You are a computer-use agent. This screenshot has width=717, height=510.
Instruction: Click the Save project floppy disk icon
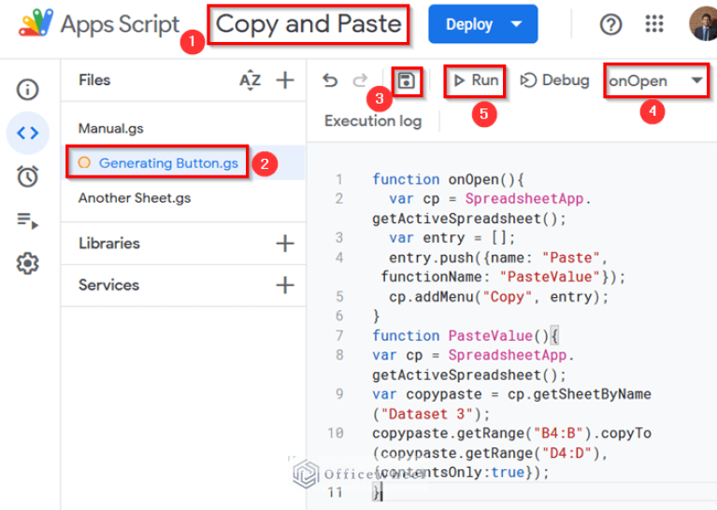pos(407,81)
